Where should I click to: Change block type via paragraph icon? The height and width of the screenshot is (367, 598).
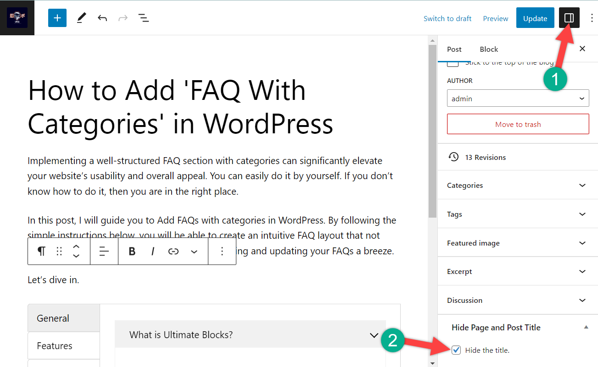[41, 251]
